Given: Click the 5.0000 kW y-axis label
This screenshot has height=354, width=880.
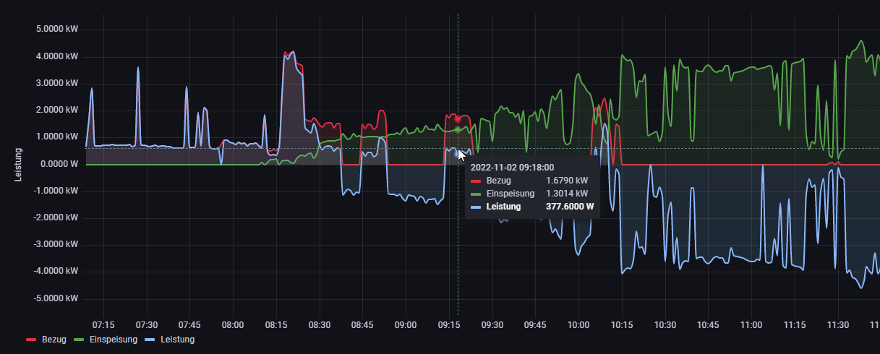Looking at the screenshot, I should [56, 30].
